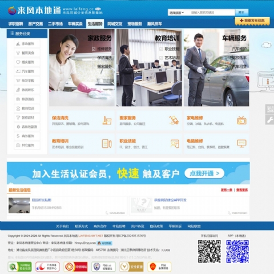
Task: Open the 选择频道 search dropdown
Action: click(x=177, y=13)
